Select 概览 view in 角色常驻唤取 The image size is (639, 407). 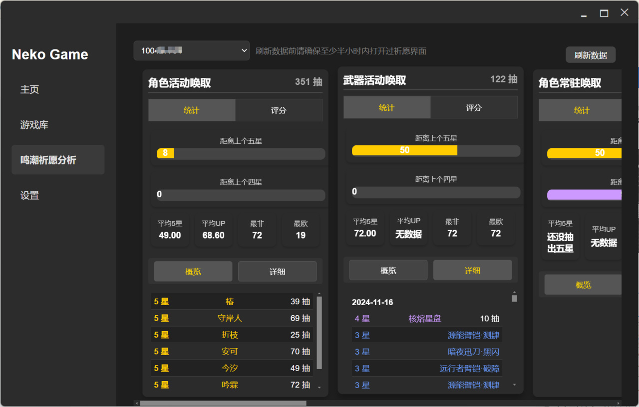point(583,285)
